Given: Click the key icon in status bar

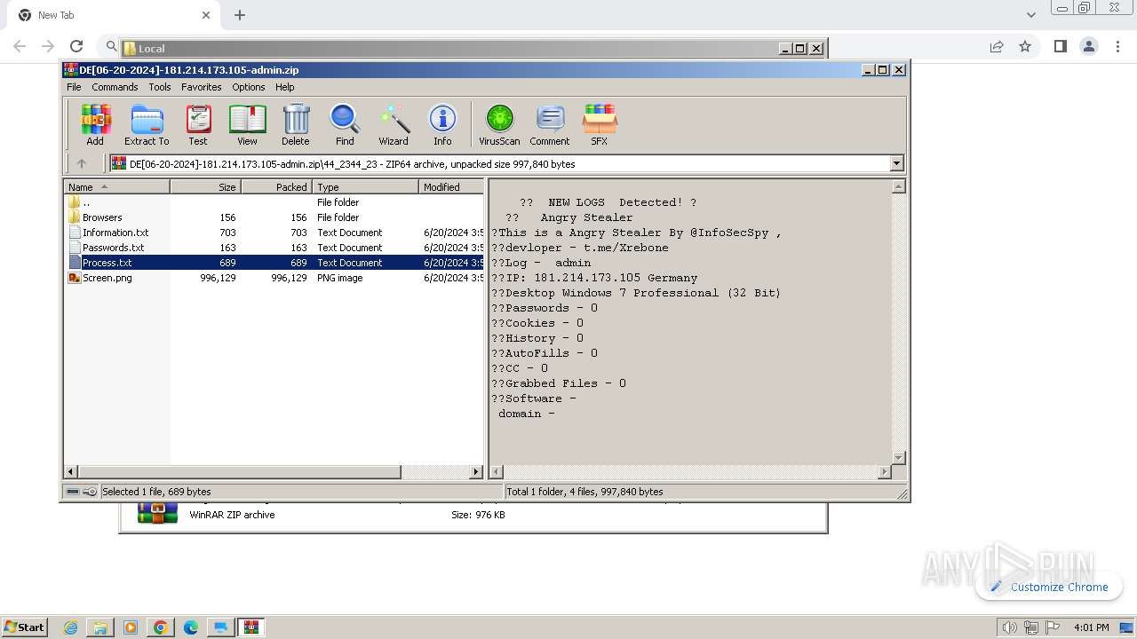Looking at the screenshot, I should pyautogui.click(x=90, y=492).
